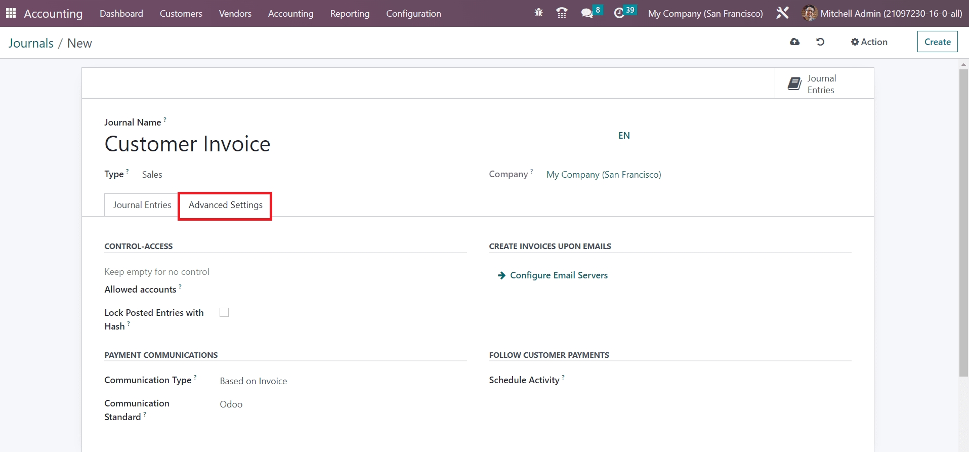This screenshot has height=452, width=969.
Task: Click the debug bug icon
Action: (x=538, y=13)
